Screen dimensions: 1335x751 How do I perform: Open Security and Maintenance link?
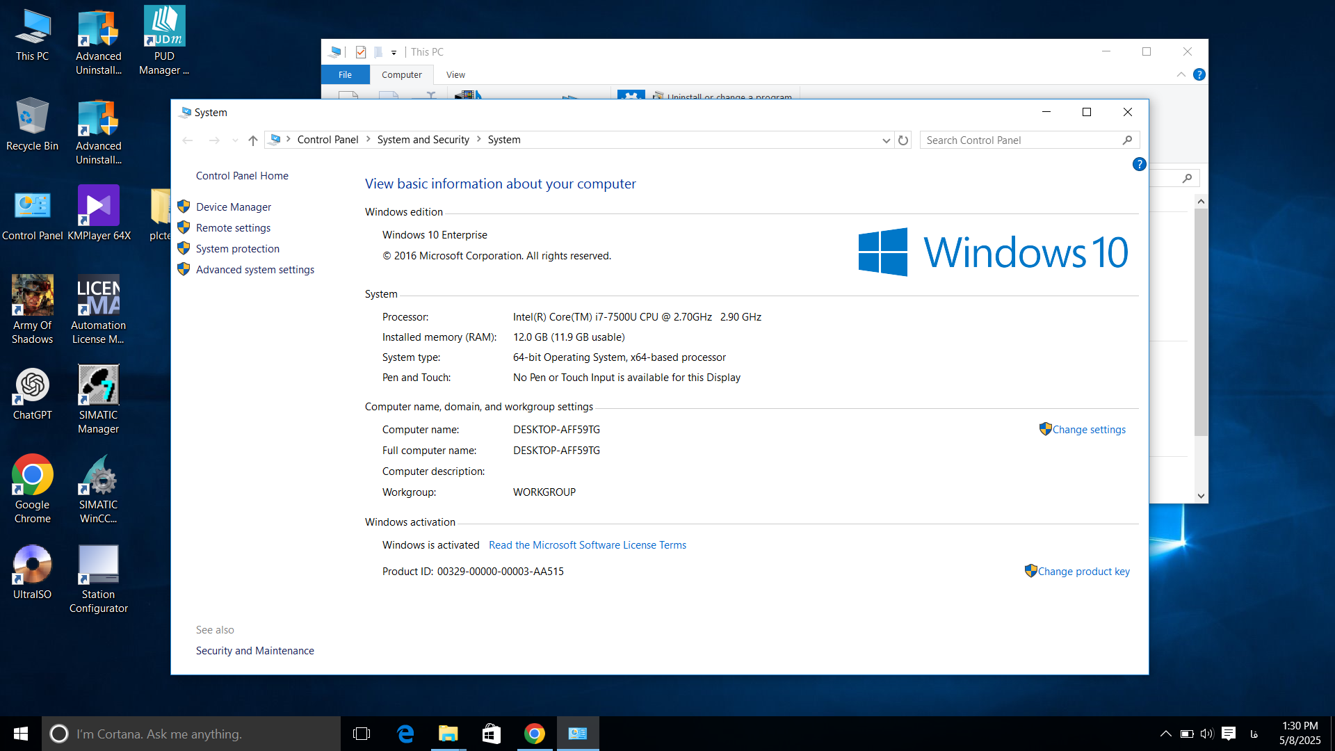pyautogui.click(x=254, y=651)
